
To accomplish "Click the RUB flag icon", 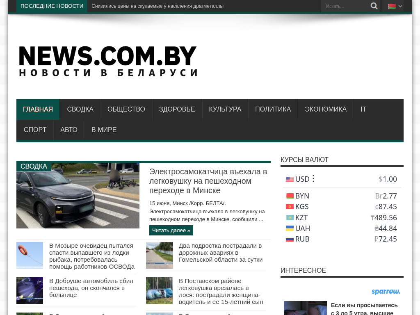I will pos(290,239).
